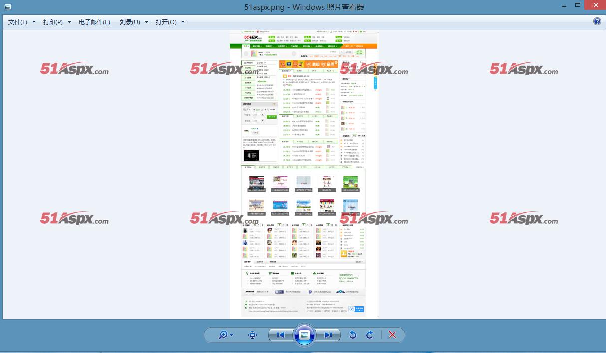Click the 电子邮件(E) menu item
Image resolution: width=606 pixels, height=353 pixels.
(x=94, y=22)
